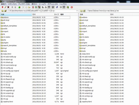
Task: Click the Open local folder icon
Action: [5, 11]
